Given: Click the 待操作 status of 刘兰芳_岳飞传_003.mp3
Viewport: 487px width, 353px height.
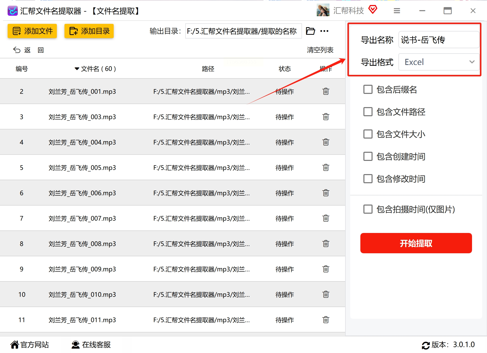Looking at the screenshot, I should pyautogui.click(x=285, y=117).
